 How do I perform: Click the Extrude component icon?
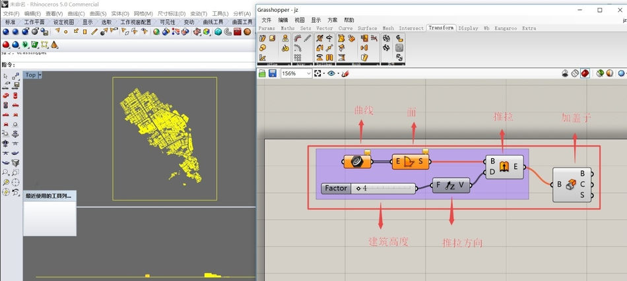pos(504,167)
